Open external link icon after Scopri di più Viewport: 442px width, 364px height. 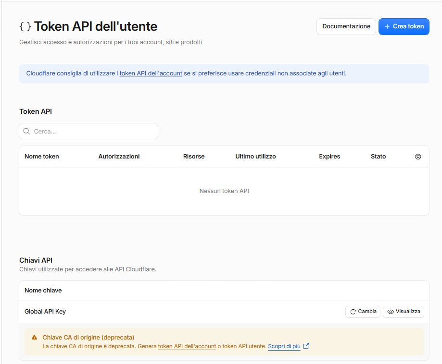coord(306,346)
